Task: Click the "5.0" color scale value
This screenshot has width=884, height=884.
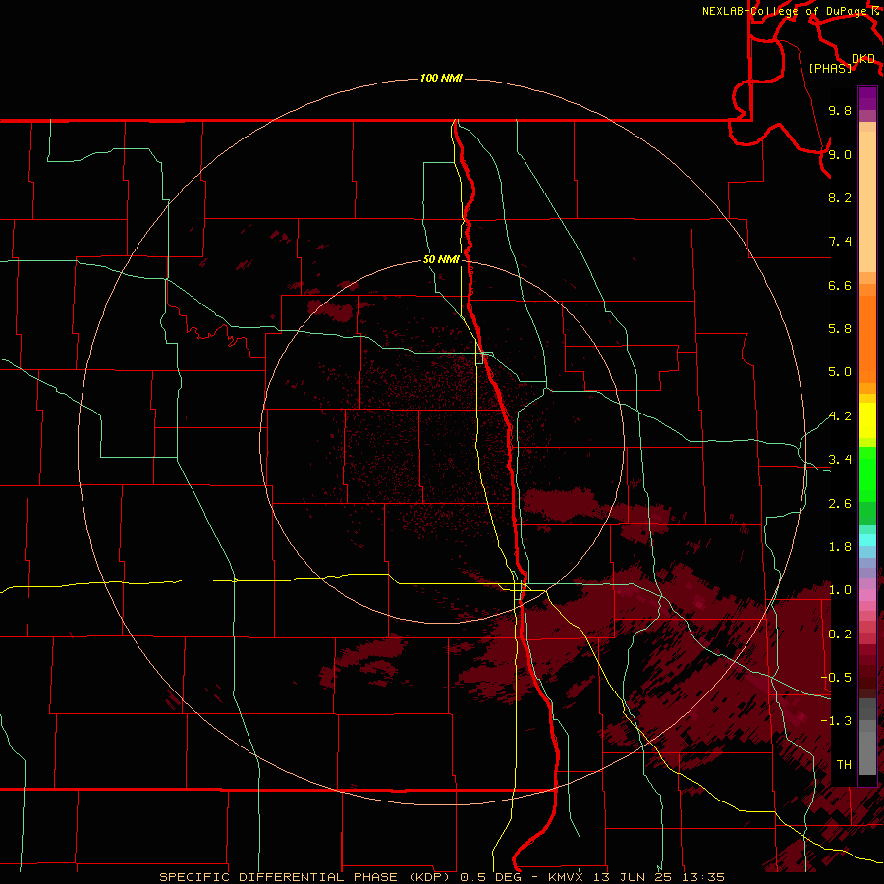Action: (x=840, y=372)
